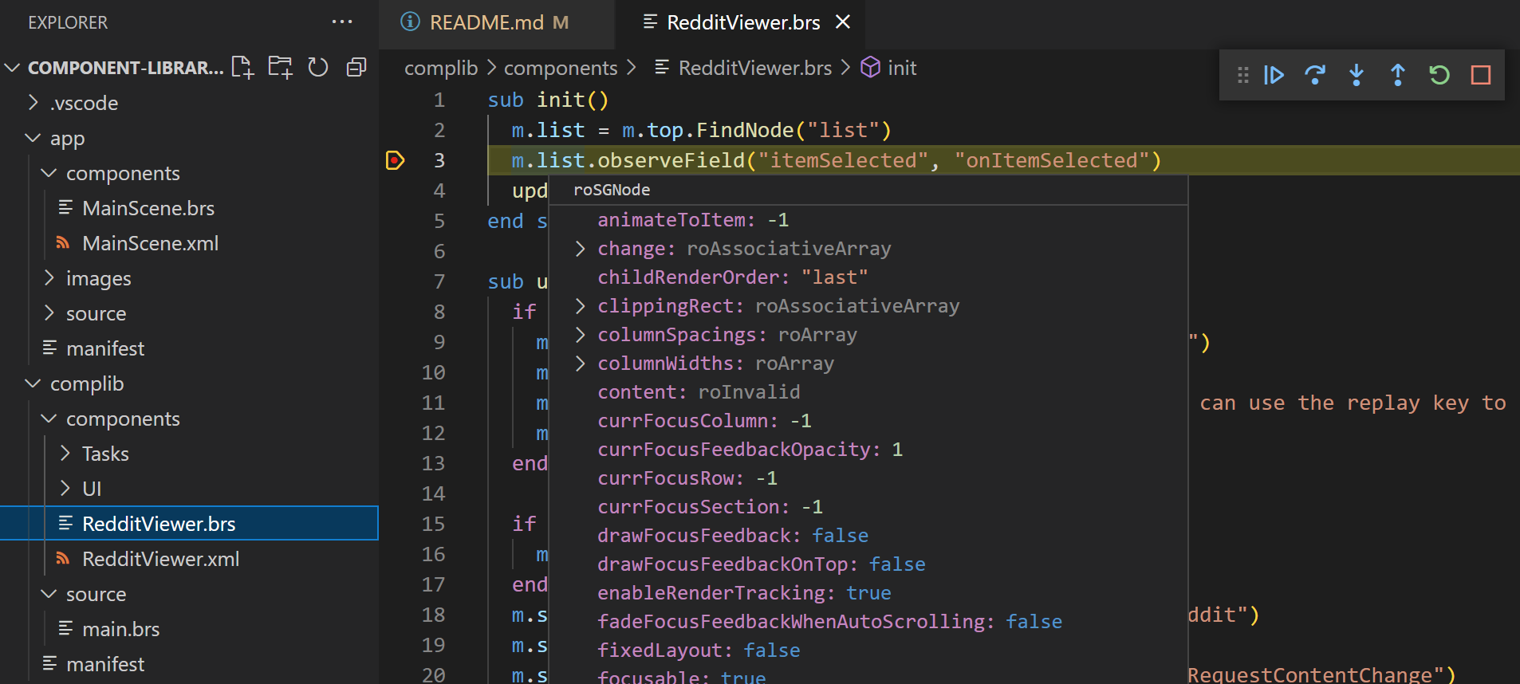Click the New Folder icon in Explorer
The image size is (1520, 684).
tap(280, 68)
